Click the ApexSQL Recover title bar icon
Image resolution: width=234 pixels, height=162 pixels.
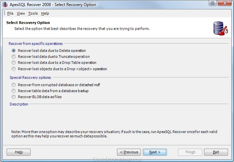tap(5, 4)
